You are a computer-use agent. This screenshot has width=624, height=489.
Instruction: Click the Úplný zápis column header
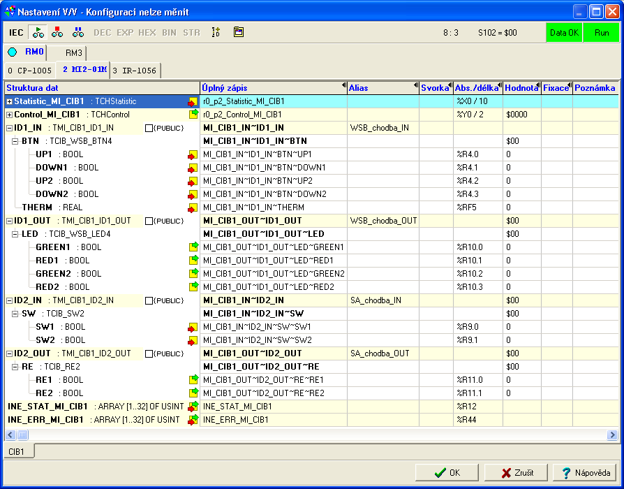coord(274,88)
